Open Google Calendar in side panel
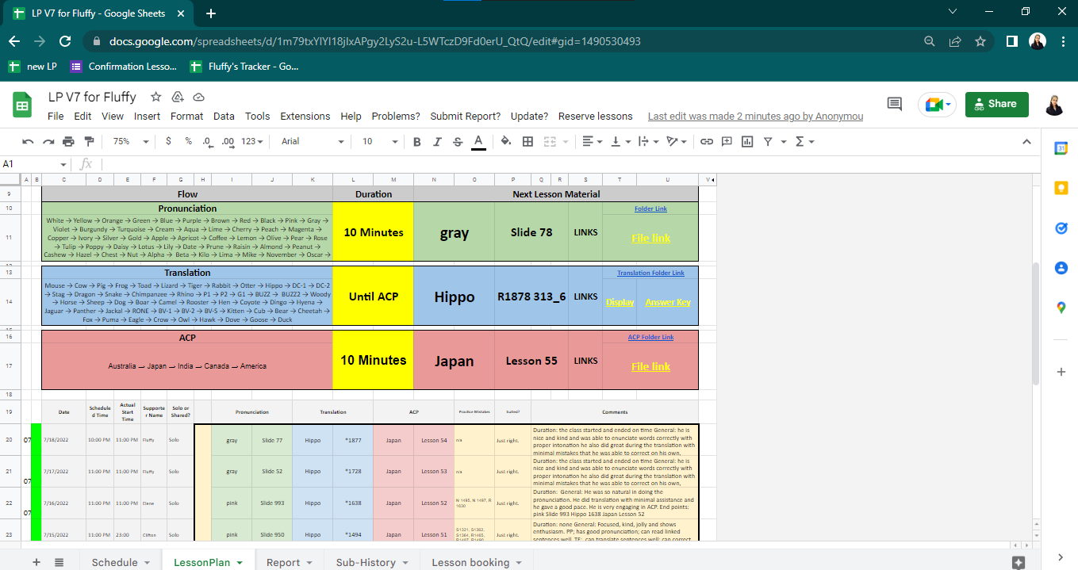This screenshot has height=570, width=1078. pos(1061,148)
